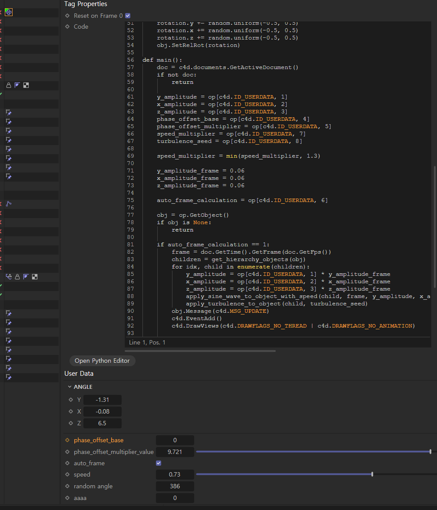Click the keyframe diamond beside Code

(67, 26)
